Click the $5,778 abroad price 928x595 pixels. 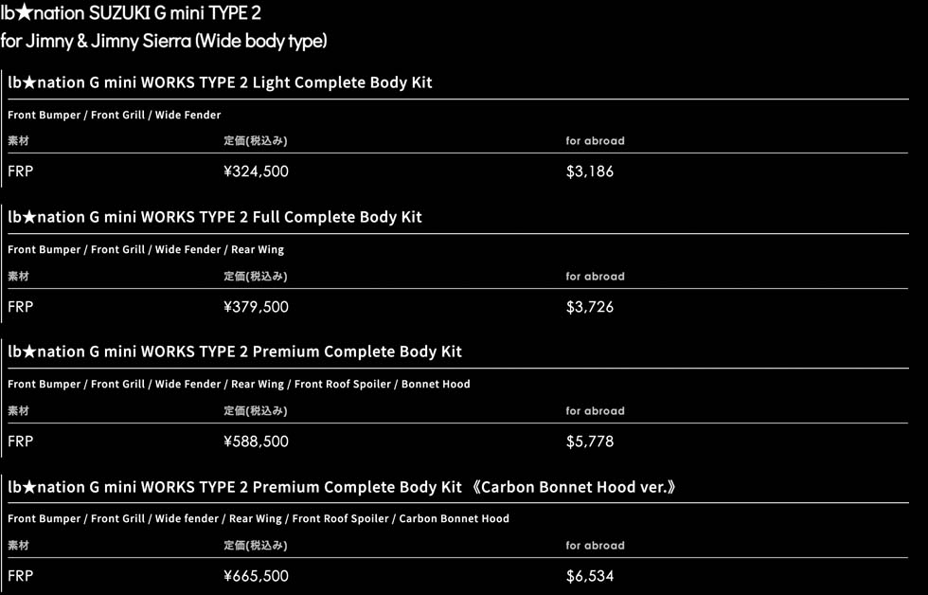(x=589, y=442)
